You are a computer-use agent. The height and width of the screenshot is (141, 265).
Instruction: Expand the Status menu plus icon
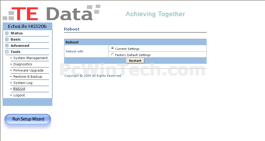(7, 33)
